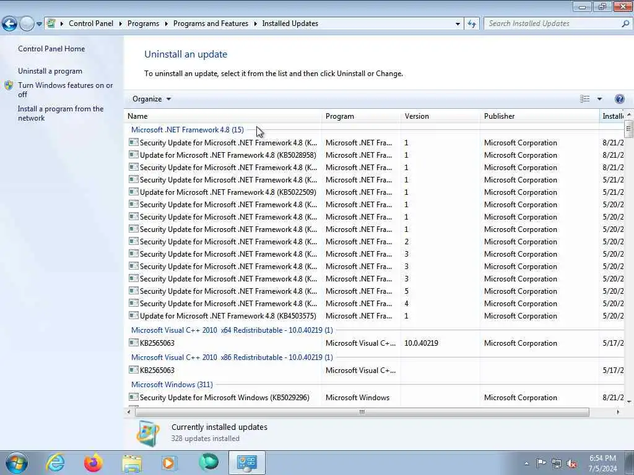The height and width of the screenshot is (475, 634).
Task: Open Windows Media Player on taskbar
Action: click(x=170, y=463)
